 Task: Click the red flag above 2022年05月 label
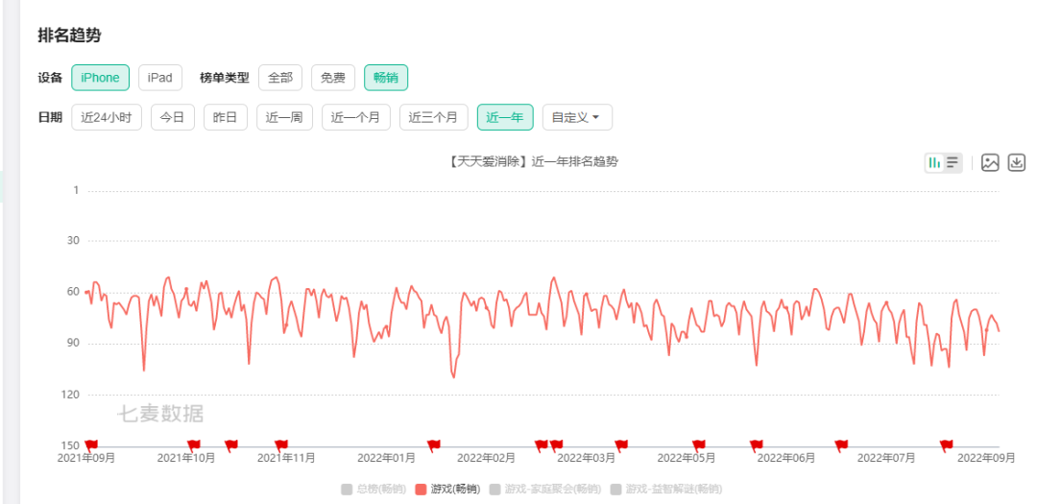pyautogui.click(x=698, y=445)
